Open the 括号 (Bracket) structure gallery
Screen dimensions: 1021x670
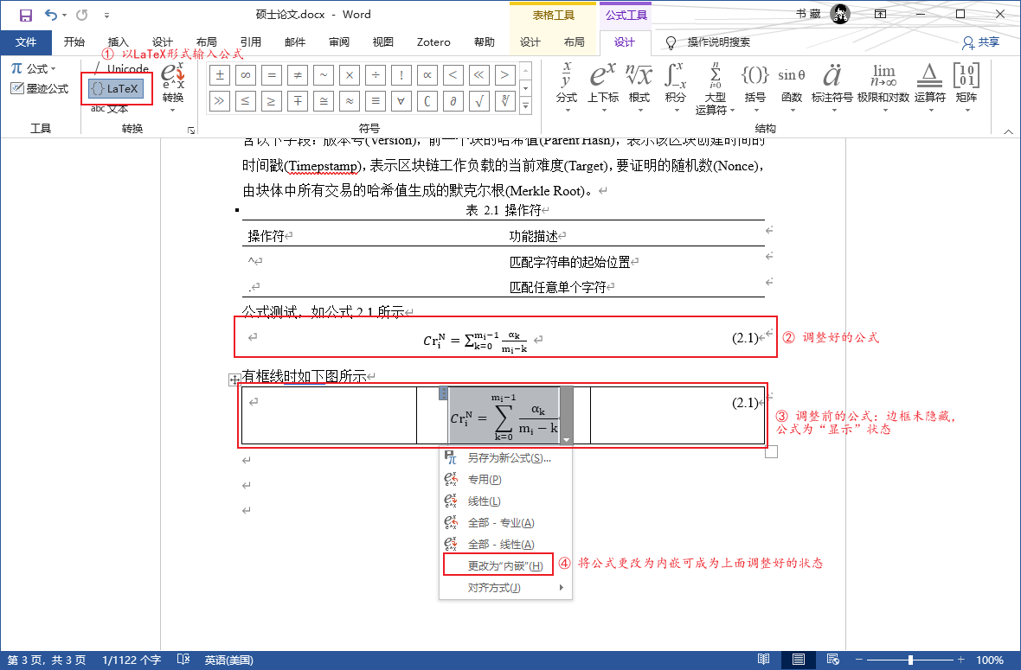(754, 84)
